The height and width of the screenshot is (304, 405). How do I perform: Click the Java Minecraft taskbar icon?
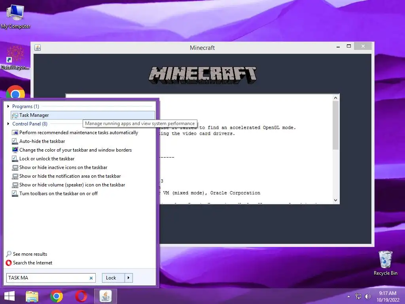[x=105, y=296]
